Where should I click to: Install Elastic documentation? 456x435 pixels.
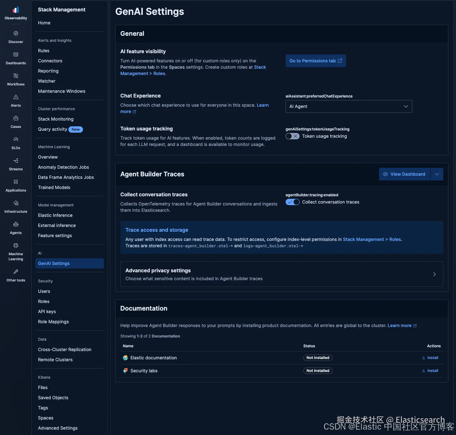pos(430,358)
